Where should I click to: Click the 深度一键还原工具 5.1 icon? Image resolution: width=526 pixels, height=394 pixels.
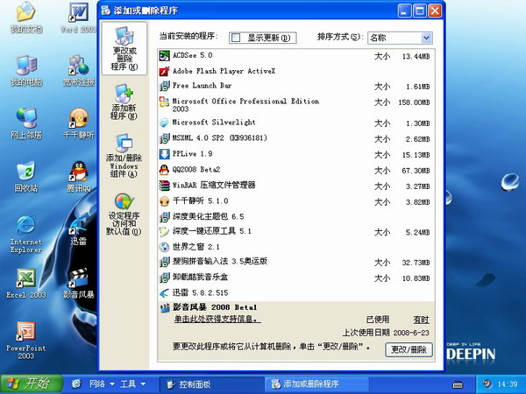[165, 231]
